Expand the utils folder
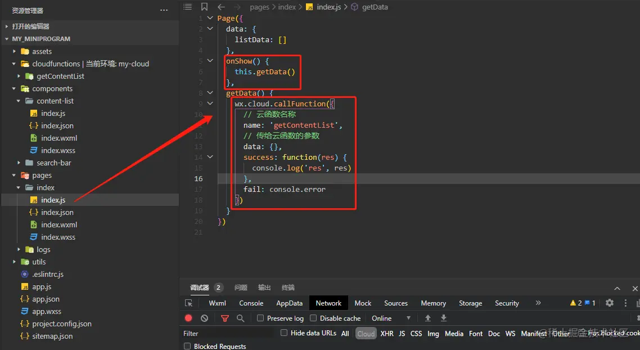Viewport: 640px width, 350px height. [14, 262]
